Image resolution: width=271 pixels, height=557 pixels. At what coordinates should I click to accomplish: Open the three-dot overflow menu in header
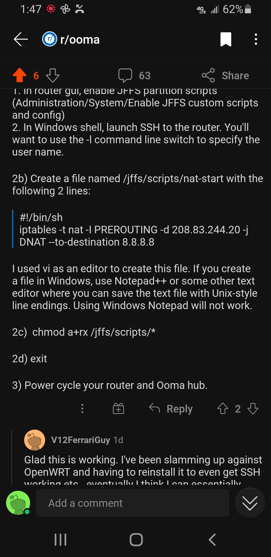[256, 39]
